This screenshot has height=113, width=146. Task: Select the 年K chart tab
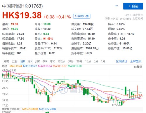(52, 61)
